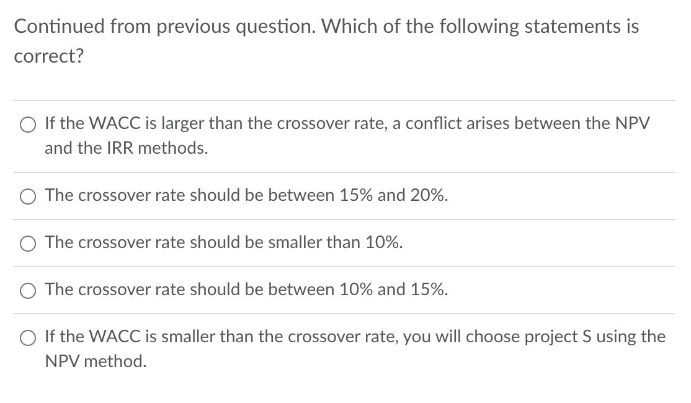Image resolution: width=691 pixels, height=403 pixels.
Task: Choose option crossover rate between 10% and 15%
Action: click(x=27, y=290)
